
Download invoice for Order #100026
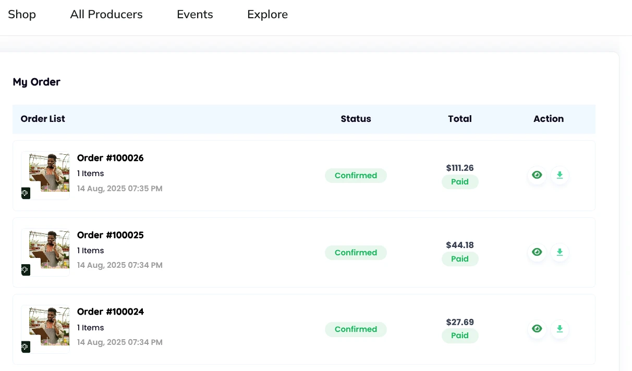(560, 175)
